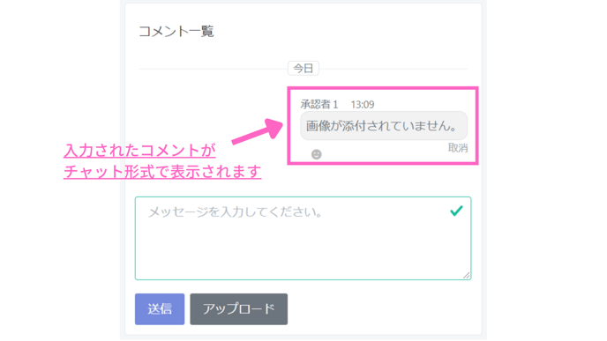Click the 承認者１ sender name
607x341 pixels.
coord(319,104)
